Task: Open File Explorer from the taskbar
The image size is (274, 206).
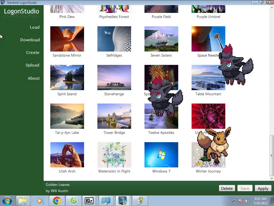Action: (x=23, y=201)
